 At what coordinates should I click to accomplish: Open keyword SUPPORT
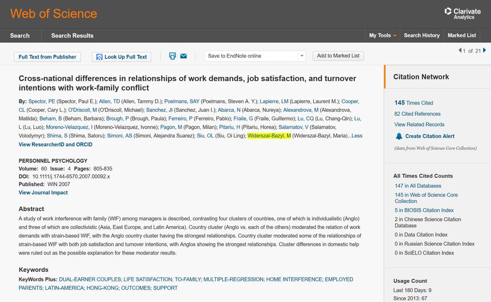coord(165,288)
